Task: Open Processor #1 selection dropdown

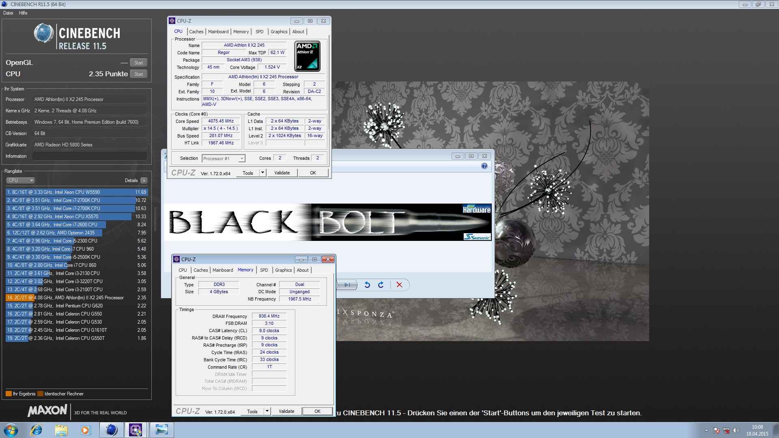Action: tap(224, 159)
